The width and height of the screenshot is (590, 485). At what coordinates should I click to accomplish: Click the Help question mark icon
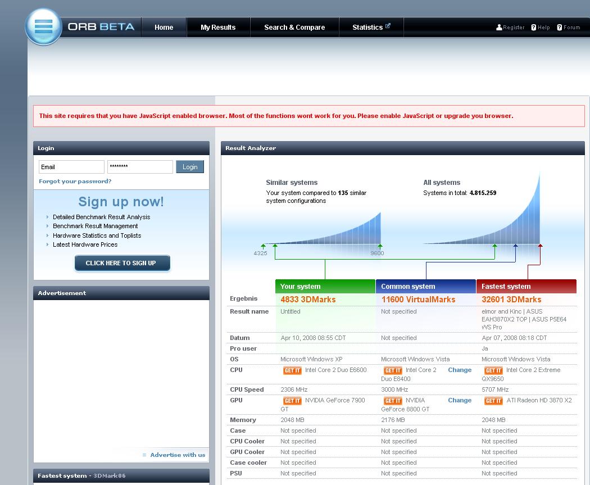coord(534,27)
